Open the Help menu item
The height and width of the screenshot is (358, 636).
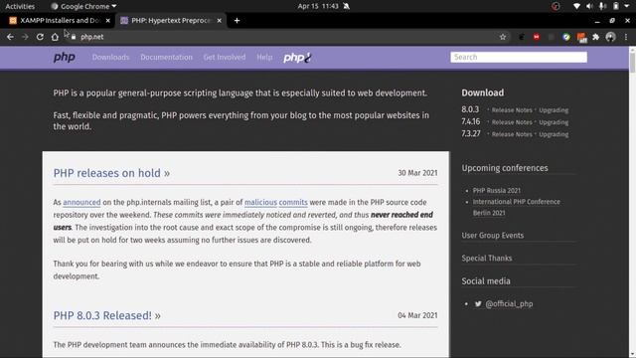coord(264,58)
